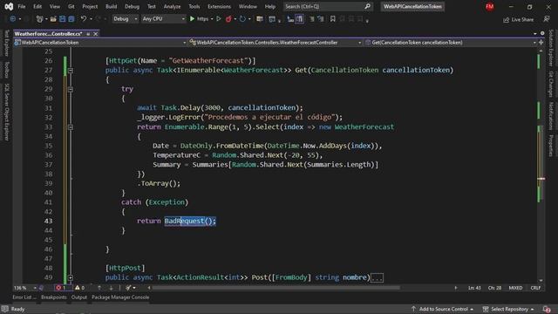Click the Open File folder icon
558x314 pixels.
[53, 19]
